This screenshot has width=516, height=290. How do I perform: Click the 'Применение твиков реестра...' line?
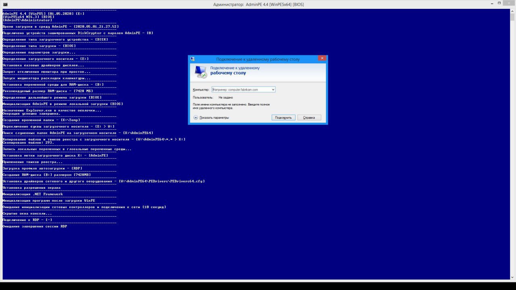[33, 162]
